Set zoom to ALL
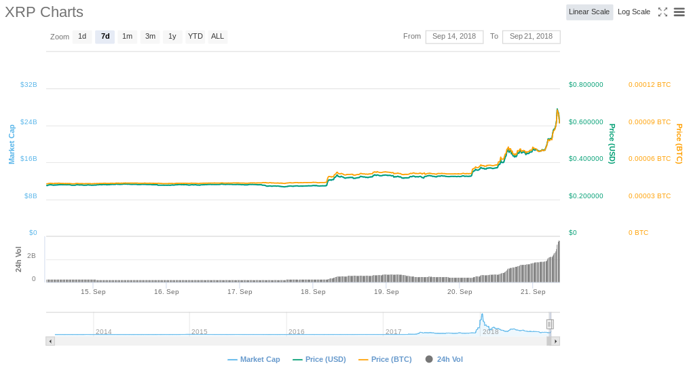 pos(217,37)
